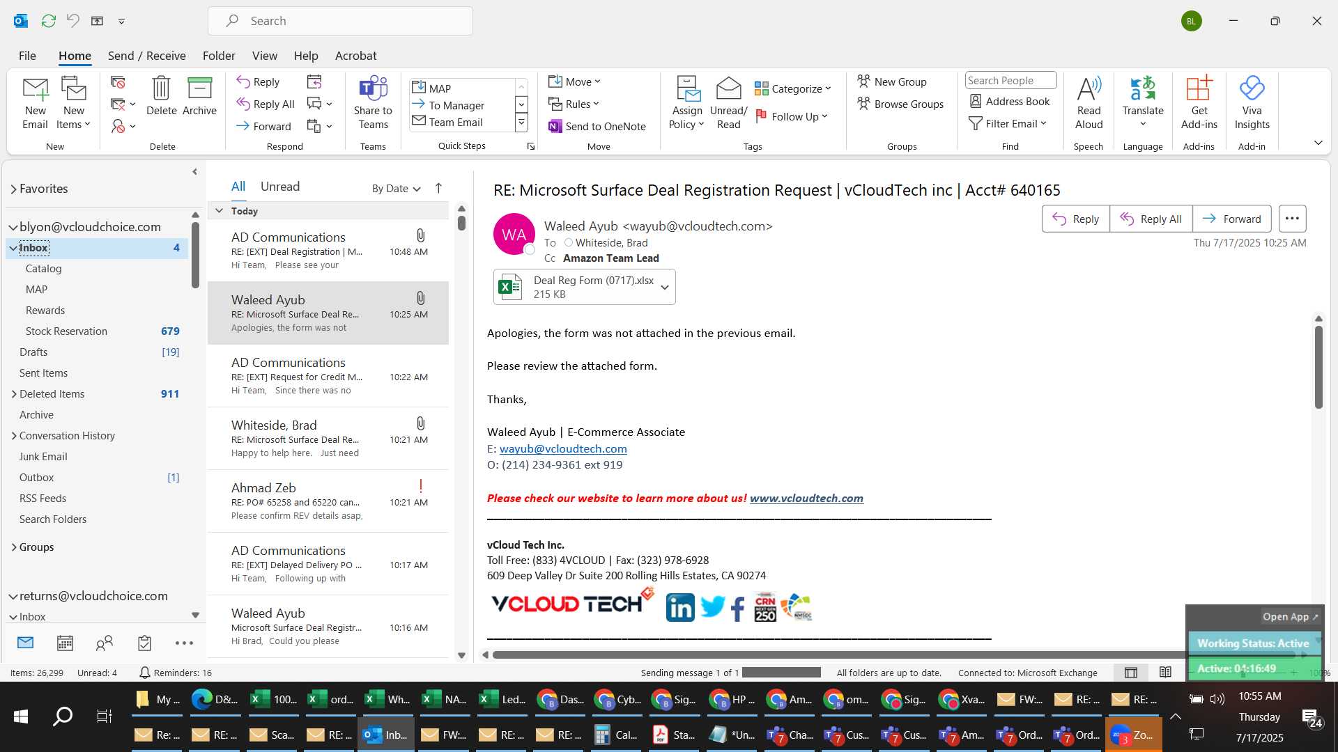Switch to Reading view in status bar

tap(1165, 673)
